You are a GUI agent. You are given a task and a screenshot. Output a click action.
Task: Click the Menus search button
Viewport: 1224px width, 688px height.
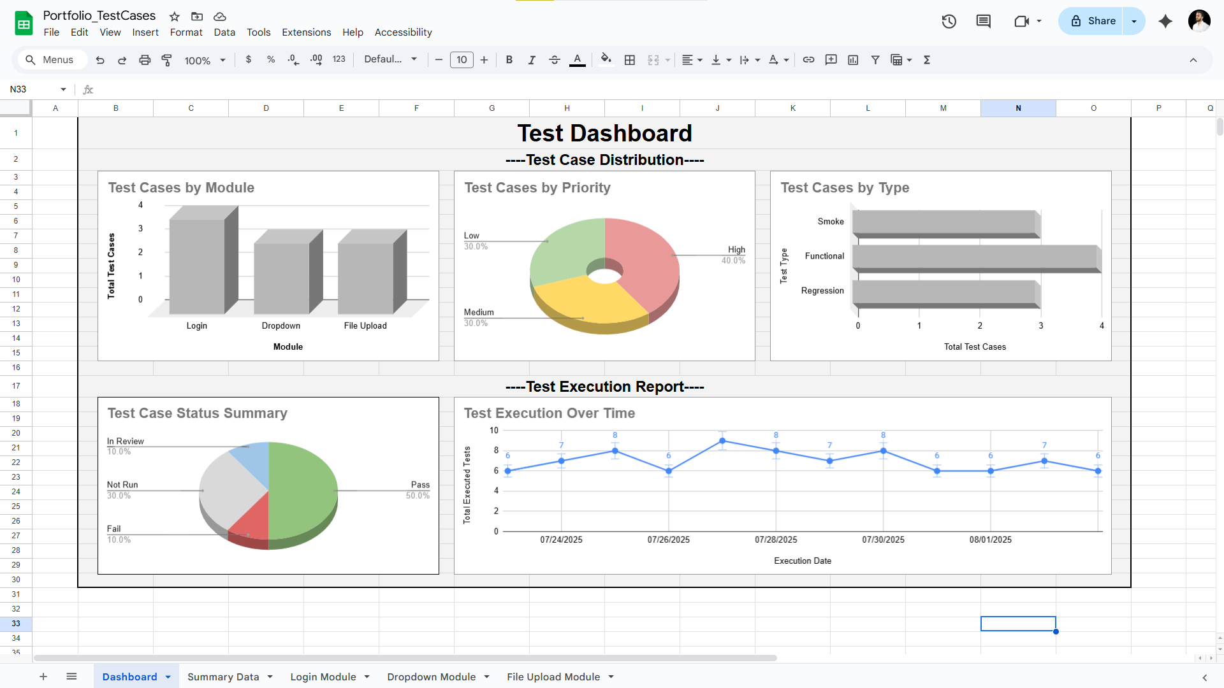tap(49, 60)
